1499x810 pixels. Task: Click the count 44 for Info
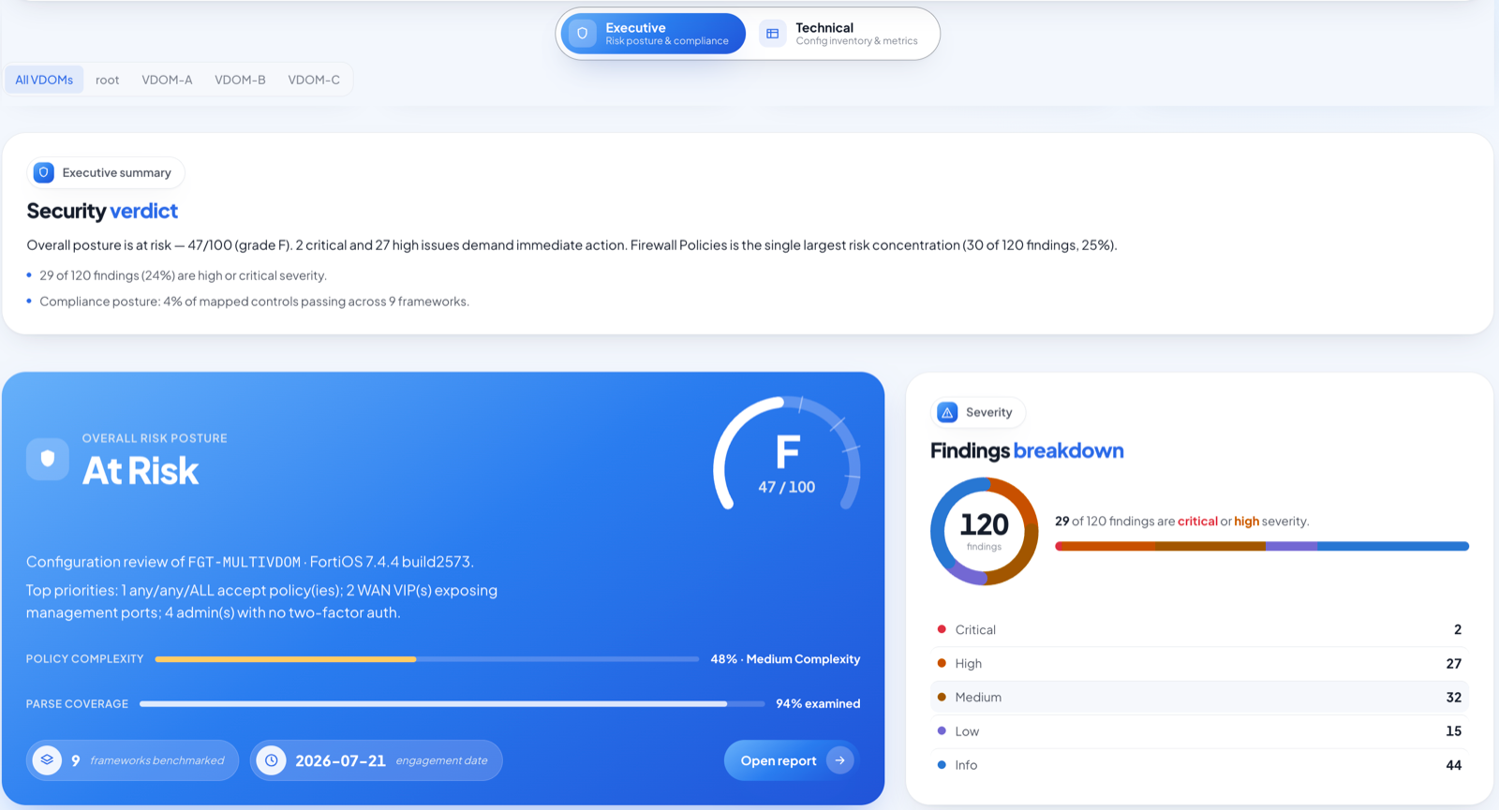click(x=1453, y=765)
